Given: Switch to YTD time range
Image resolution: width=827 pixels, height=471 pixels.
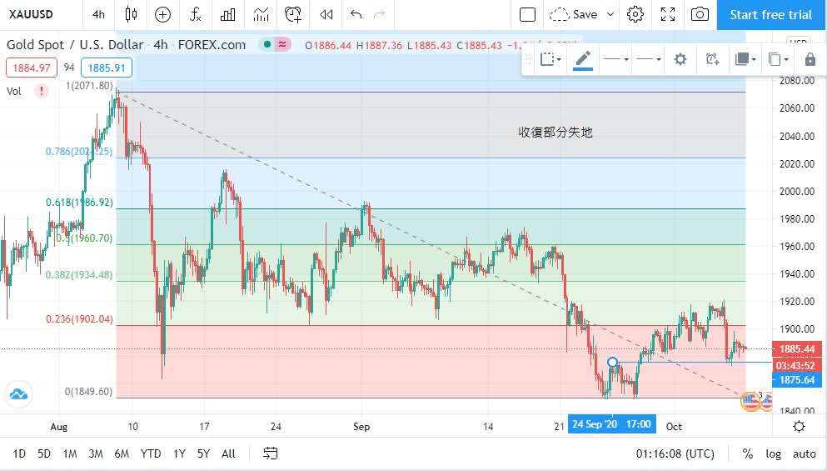Looking at the screenshot, I should click(151, 453).
